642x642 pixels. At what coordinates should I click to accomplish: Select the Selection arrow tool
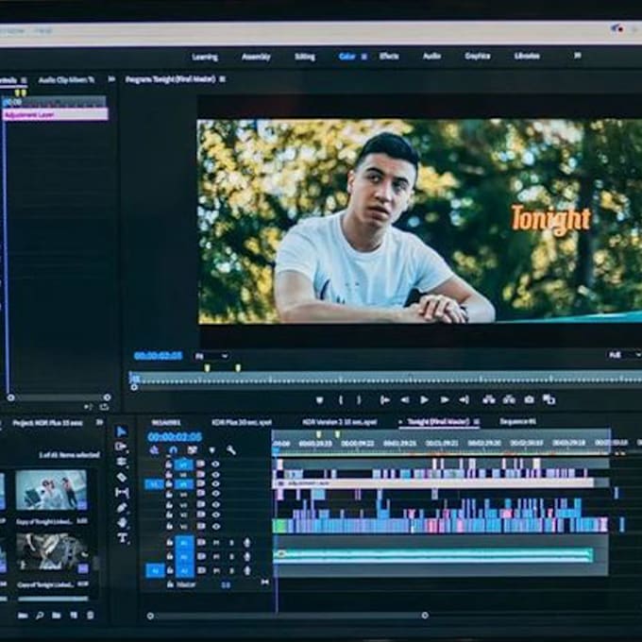click(x=122, y=431)
